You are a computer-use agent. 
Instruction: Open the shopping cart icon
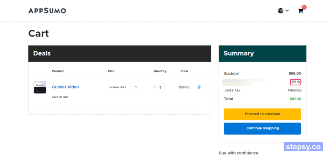[300, 11]
